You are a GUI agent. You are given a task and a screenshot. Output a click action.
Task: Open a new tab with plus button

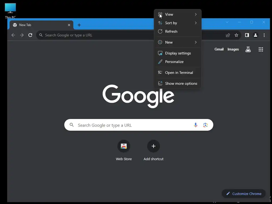[79, 25]
